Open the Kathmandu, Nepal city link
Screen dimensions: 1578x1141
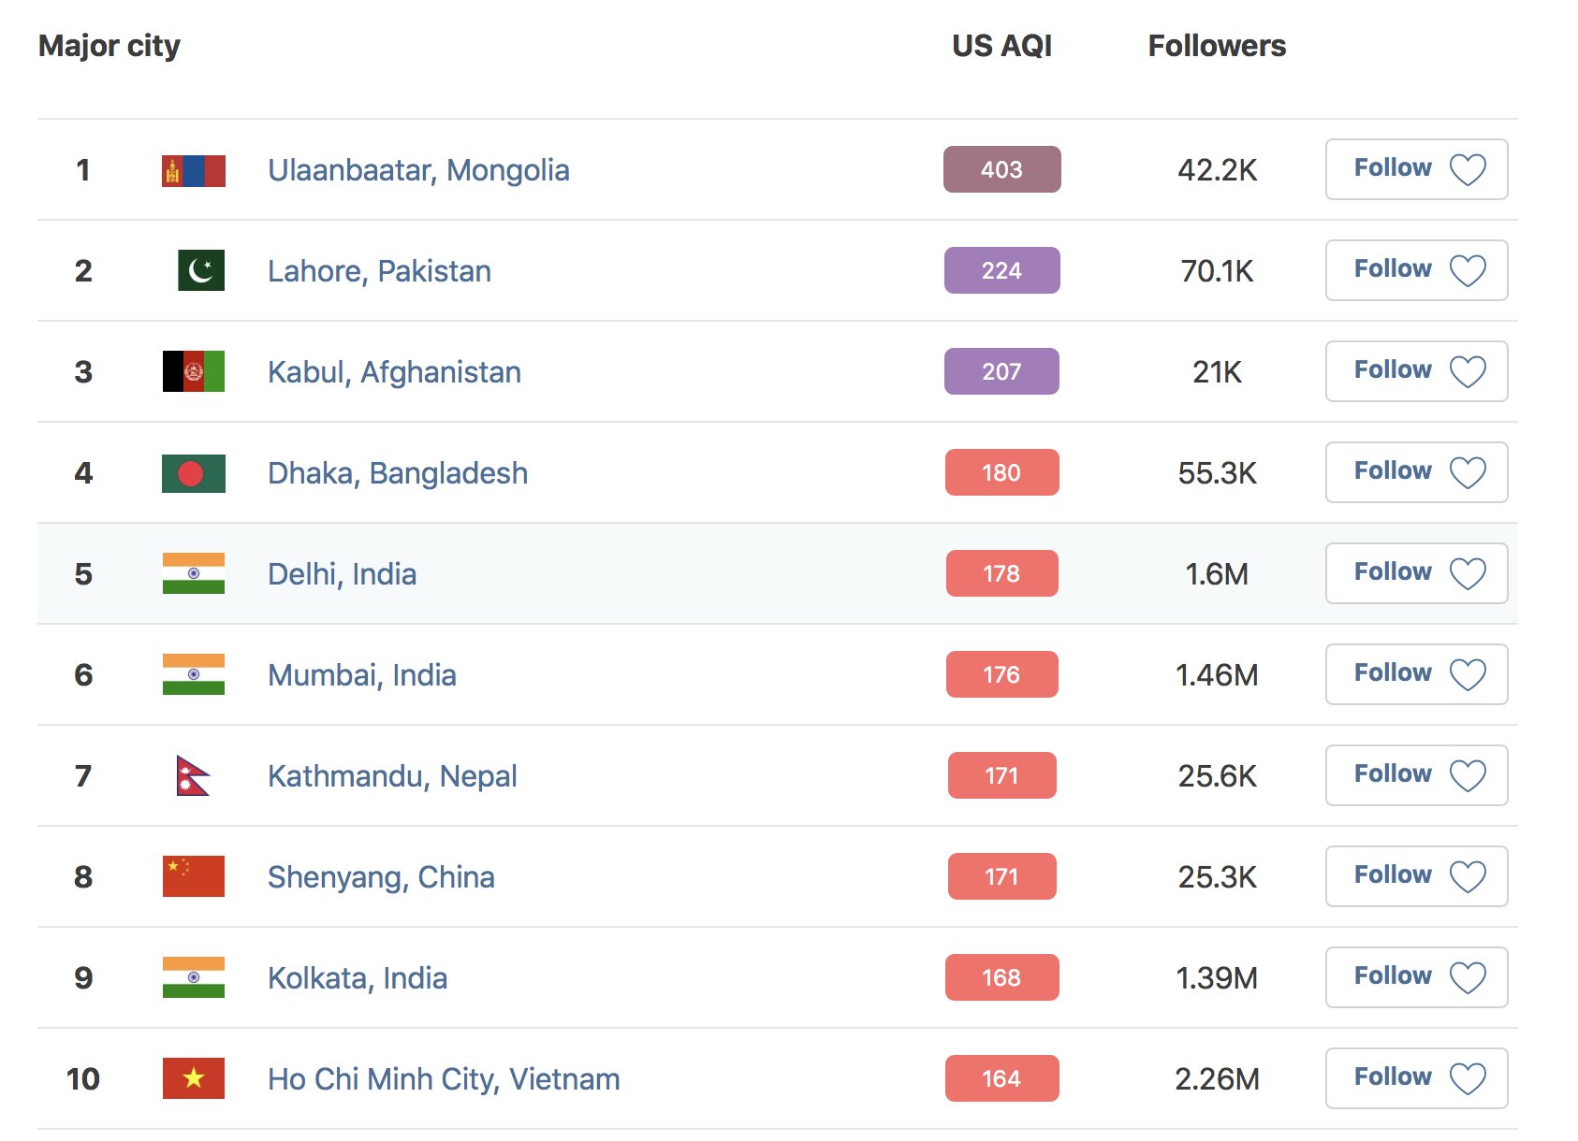[392, 776]
